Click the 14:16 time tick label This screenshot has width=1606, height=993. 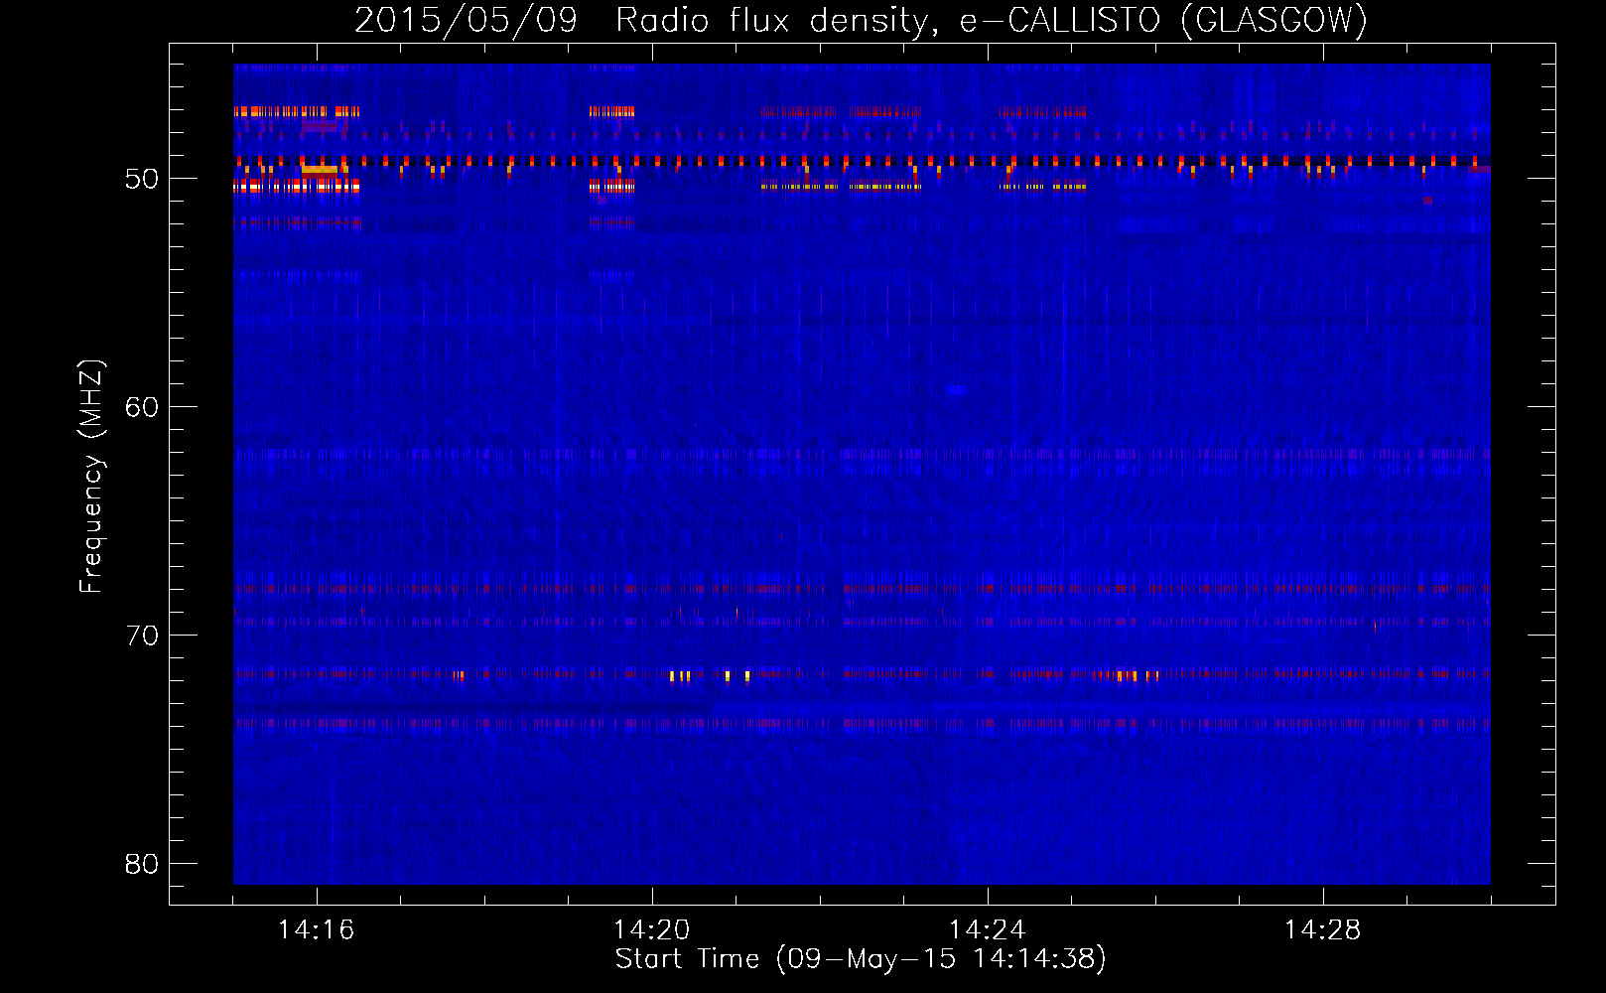click(316, 930)
